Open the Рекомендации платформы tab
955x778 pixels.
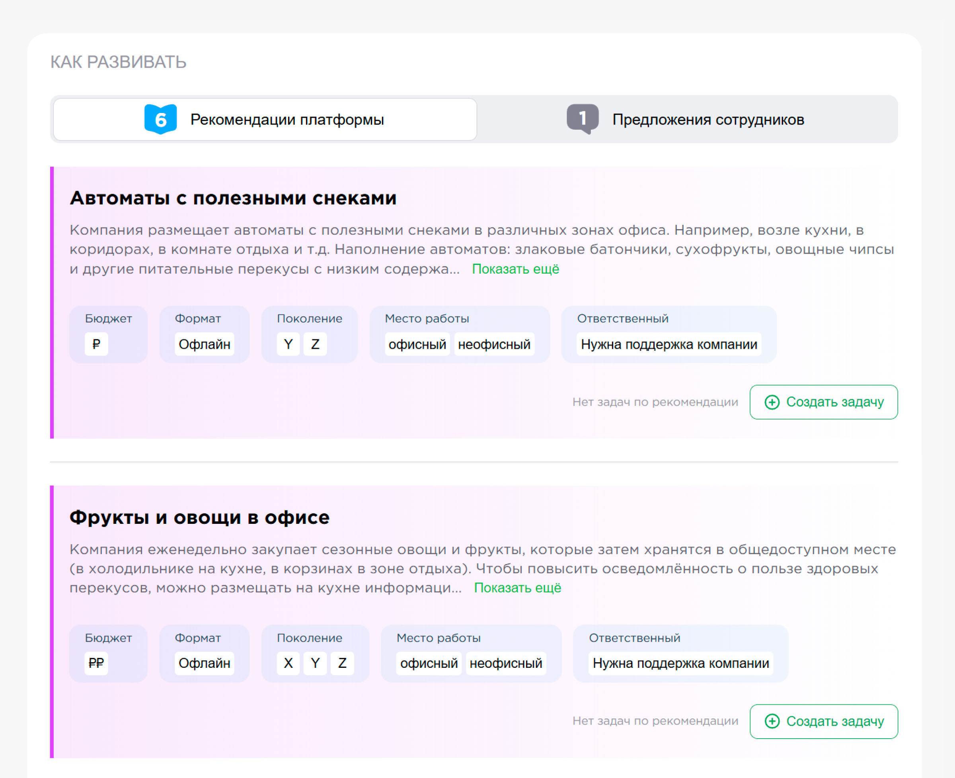[x=265, y=120]
